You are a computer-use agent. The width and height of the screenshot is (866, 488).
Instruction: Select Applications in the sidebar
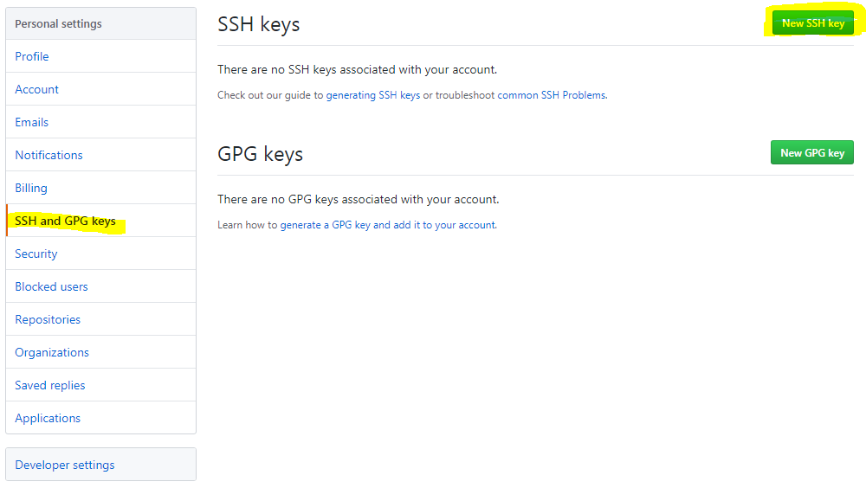[x=48, y=418]
